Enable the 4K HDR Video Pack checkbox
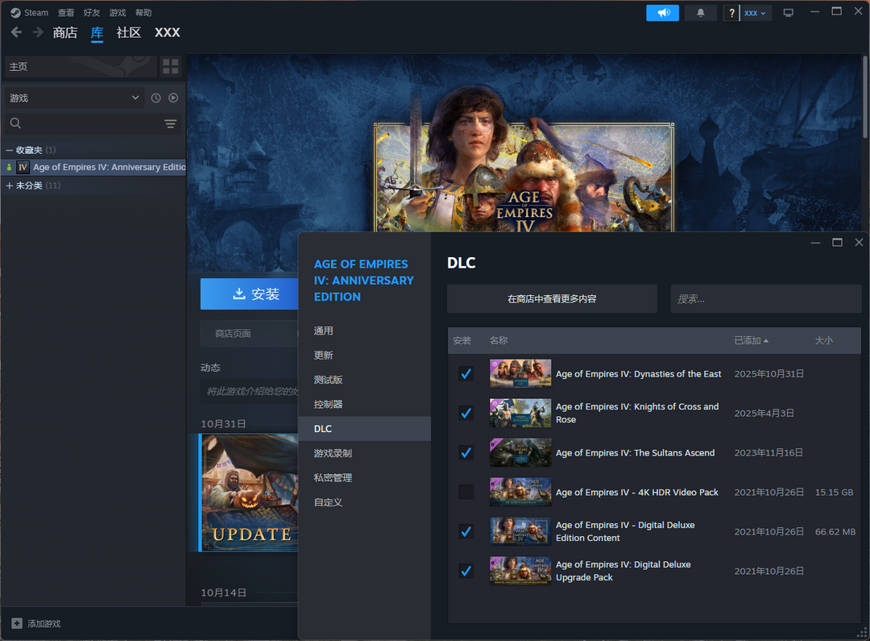The image size is (870, 641). click(x=466, y=492)
